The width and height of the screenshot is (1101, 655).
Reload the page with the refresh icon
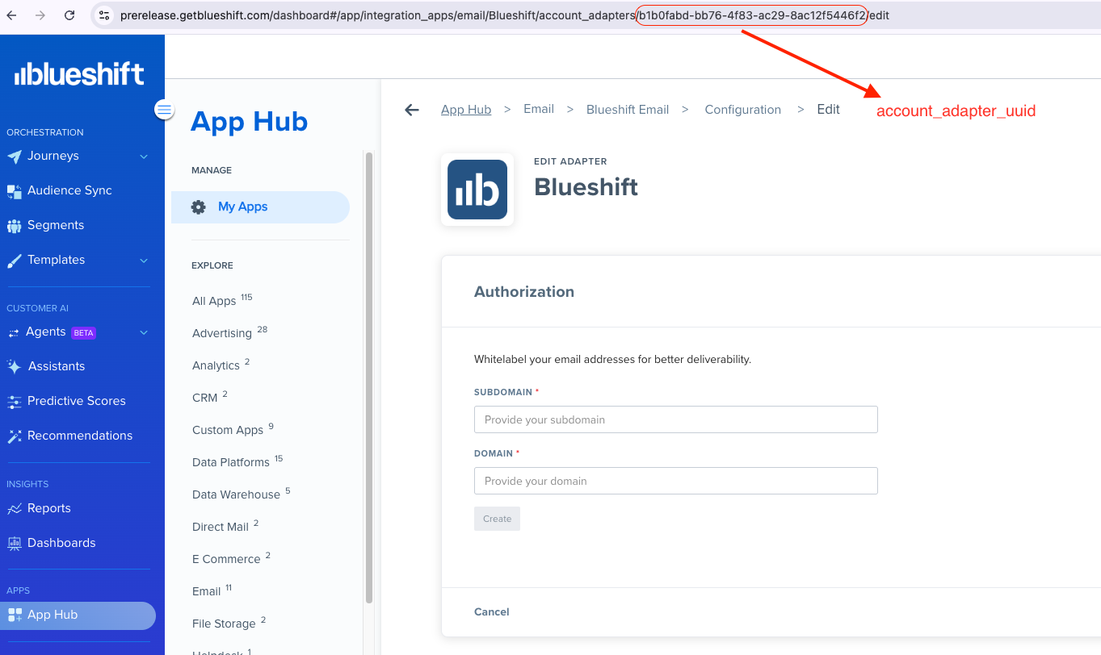pyautogui.click(x=69, y=15)
